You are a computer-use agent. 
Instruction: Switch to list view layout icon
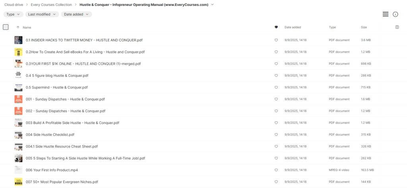[386, 14]
